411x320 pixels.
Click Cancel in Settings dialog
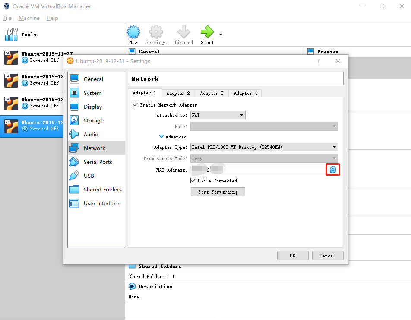[x=328, y=256]
